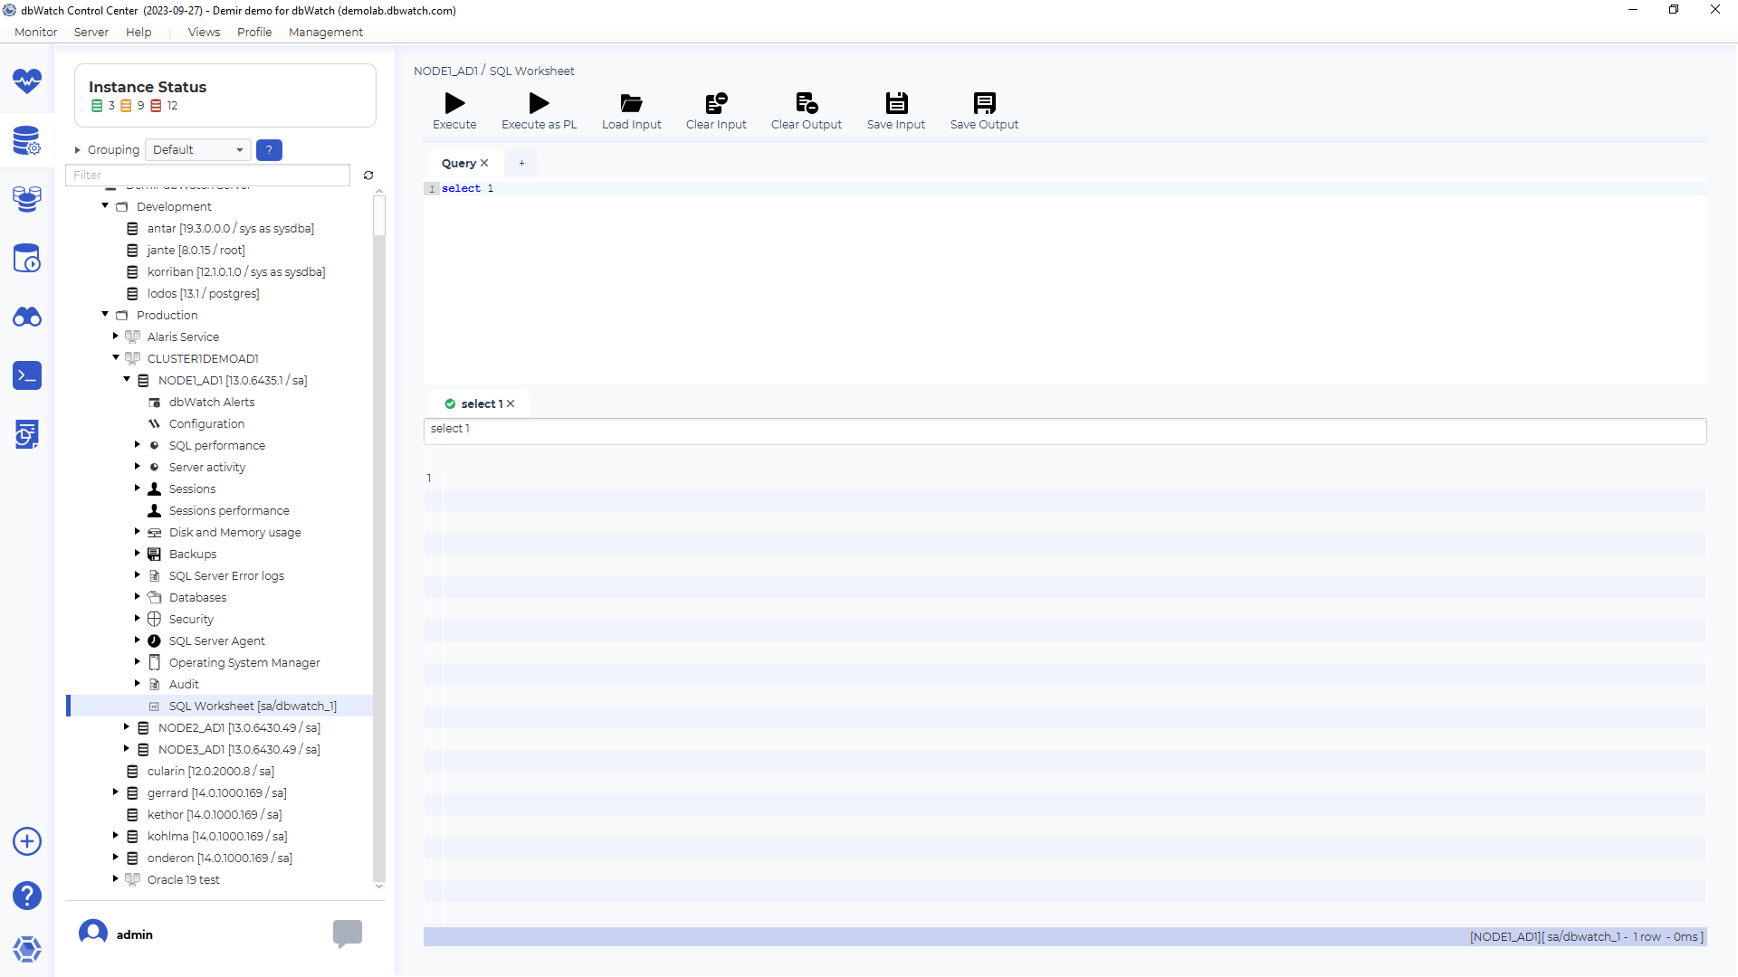Image resolution: width=1738 pixels, height=977 pixels.
Task: Select Operating System Manager item
Action: pyautogui.click(x=244, y=662)
